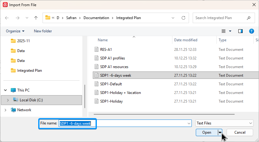The width and height of the screenshot is (259, 142).
Task: Change the file view layout
Action: coord(224,31)
